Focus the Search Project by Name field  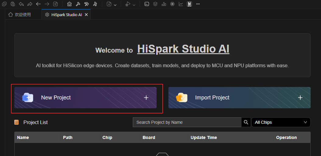pos(187,122)
